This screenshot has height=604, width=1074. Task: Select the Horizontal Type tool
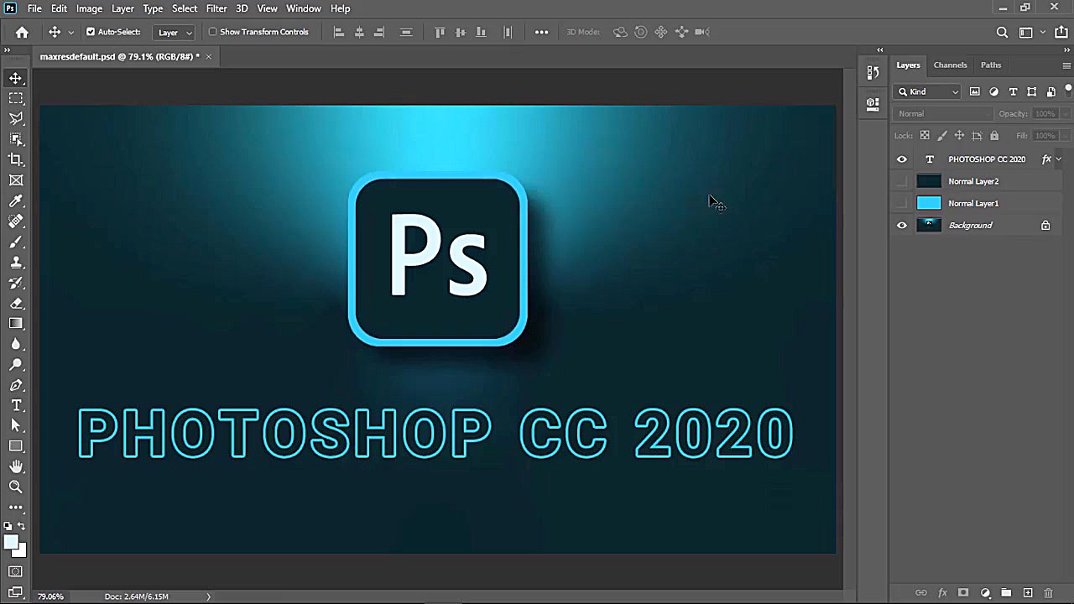click(16, 405)
